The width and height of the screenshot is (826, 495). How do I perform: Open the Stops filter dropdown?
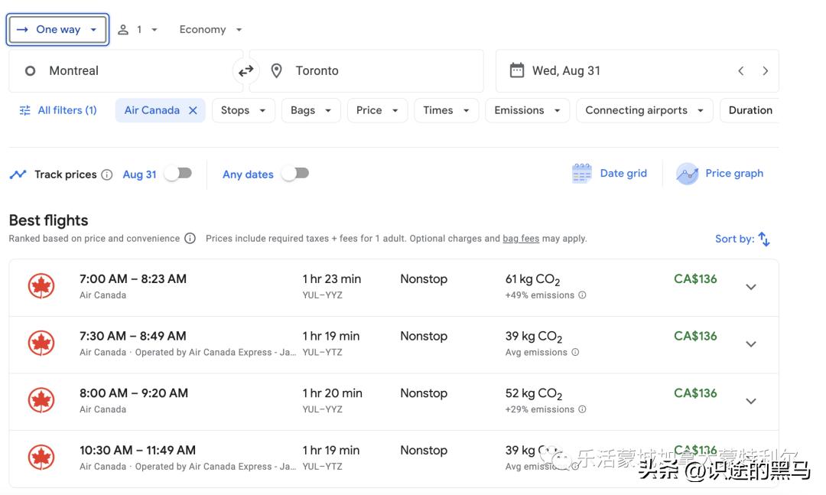click(243, 110)
